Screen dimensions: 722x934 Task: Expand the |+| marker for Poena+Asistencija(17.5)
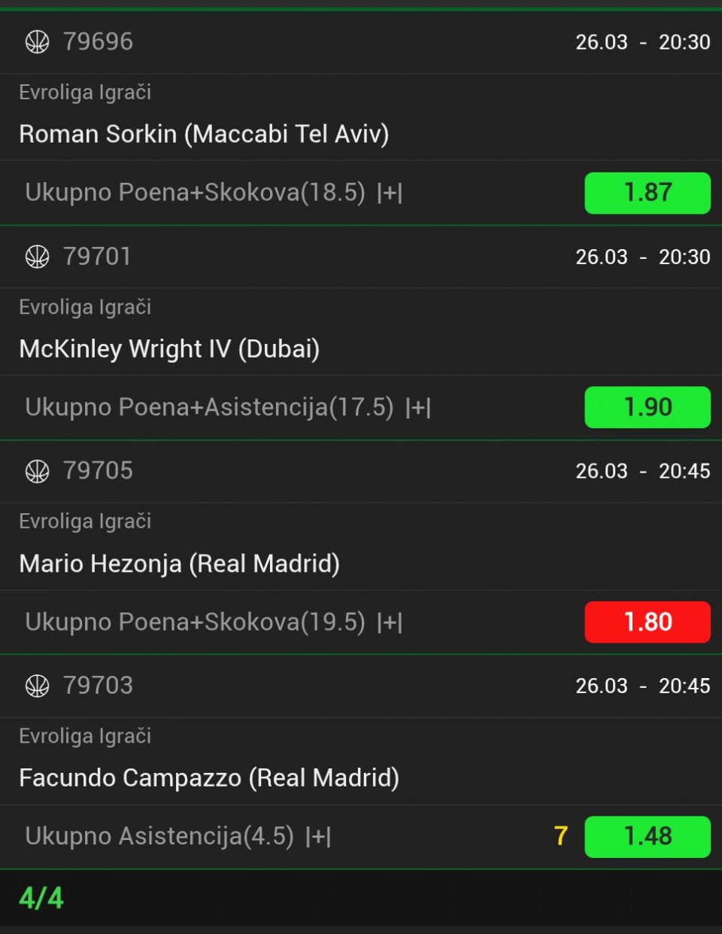(x=418, y=408)
